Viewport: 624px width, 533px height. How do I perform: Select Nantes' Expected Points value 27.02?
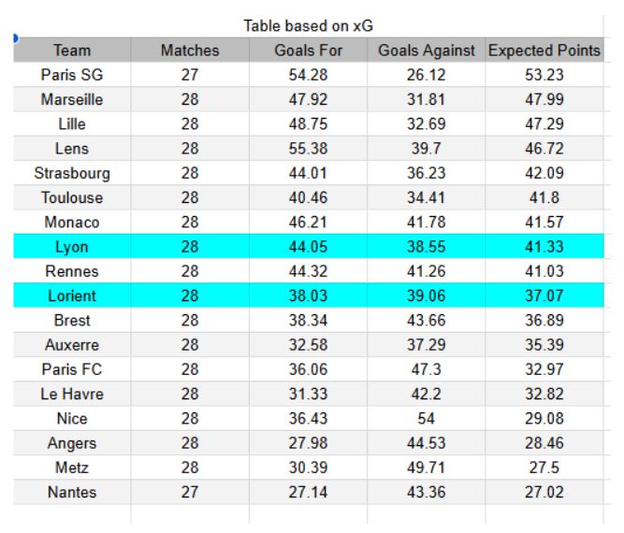point(544,492)
